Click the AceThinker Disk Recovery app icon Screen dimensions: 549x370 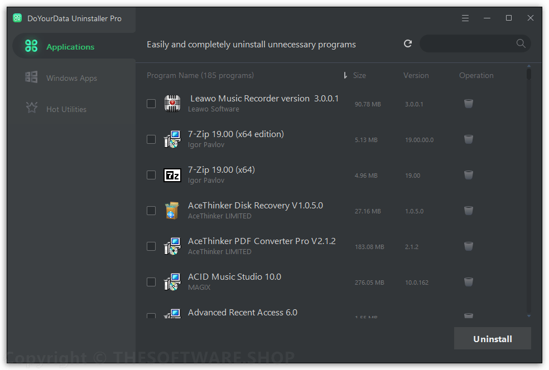(172, 211)
